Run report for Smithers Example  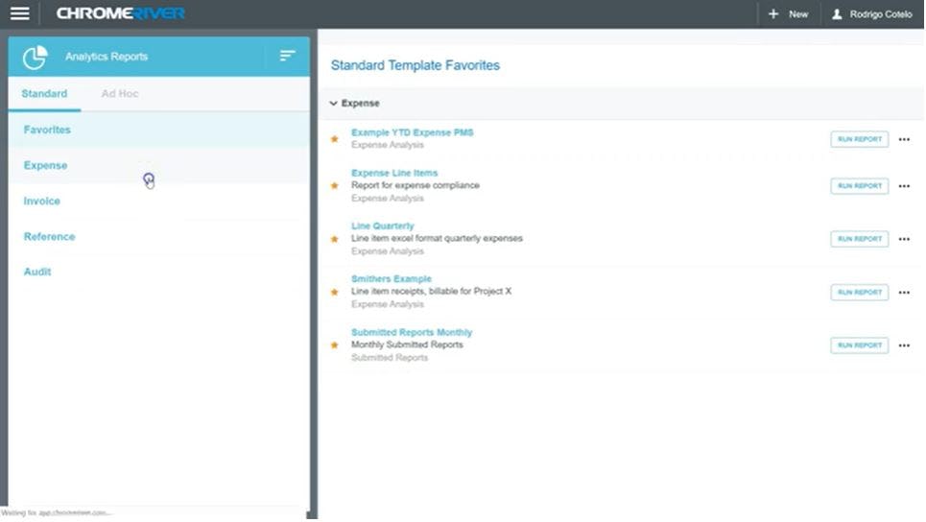click(x=859, y=293)
